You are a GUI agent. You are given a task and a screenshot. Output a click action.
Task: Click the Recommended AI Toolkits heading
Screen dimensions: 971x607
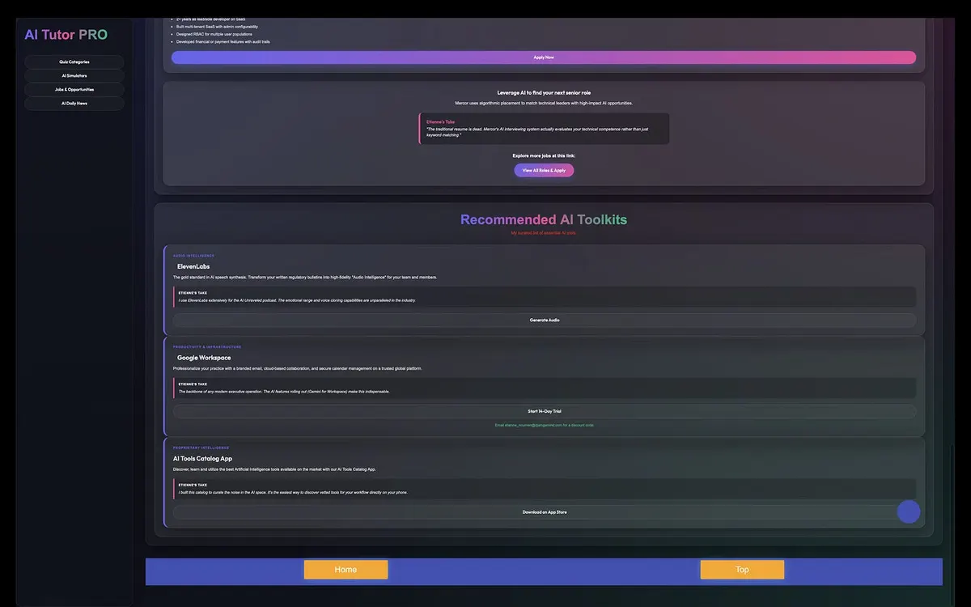coord(544,219)
